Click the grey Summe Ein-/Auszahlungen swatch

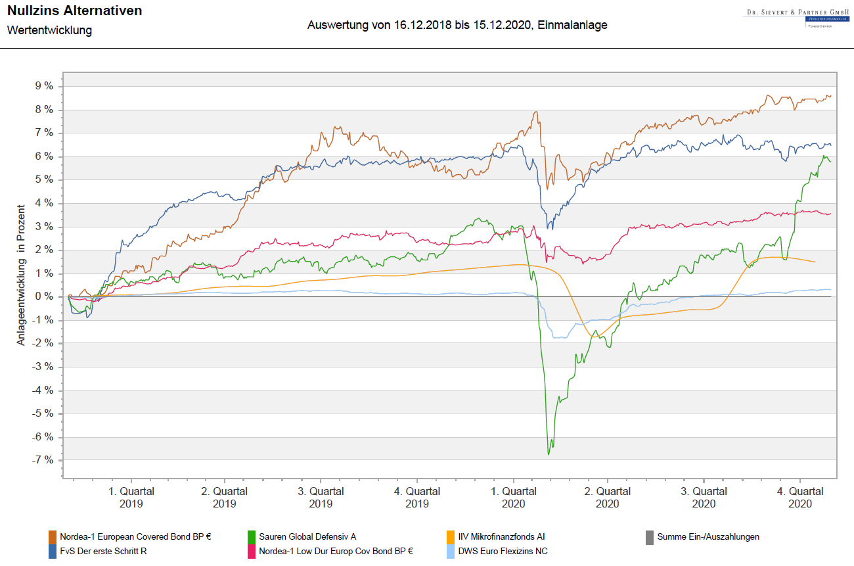point(650,536)
